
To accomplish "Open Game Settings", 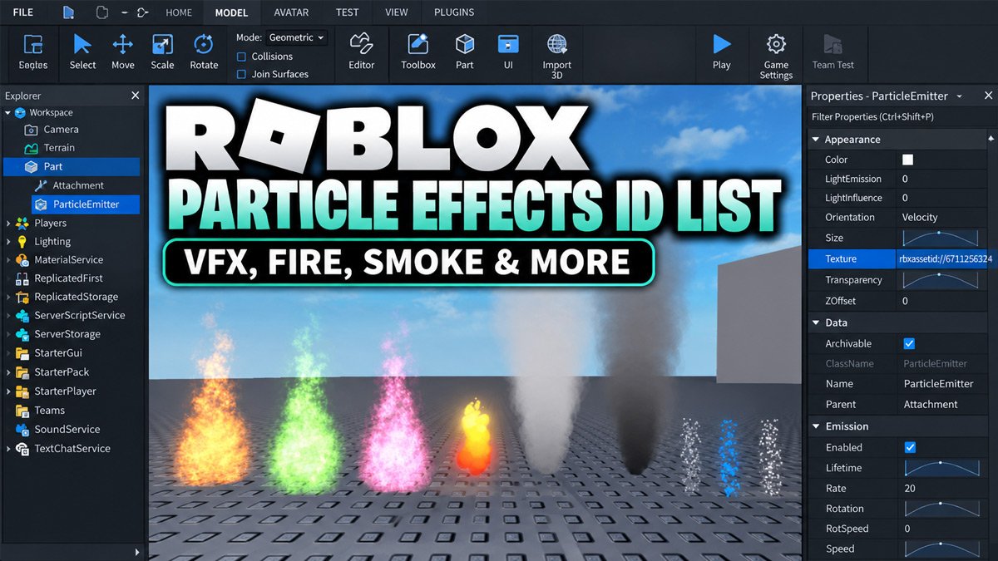I will tap(776, 57).
